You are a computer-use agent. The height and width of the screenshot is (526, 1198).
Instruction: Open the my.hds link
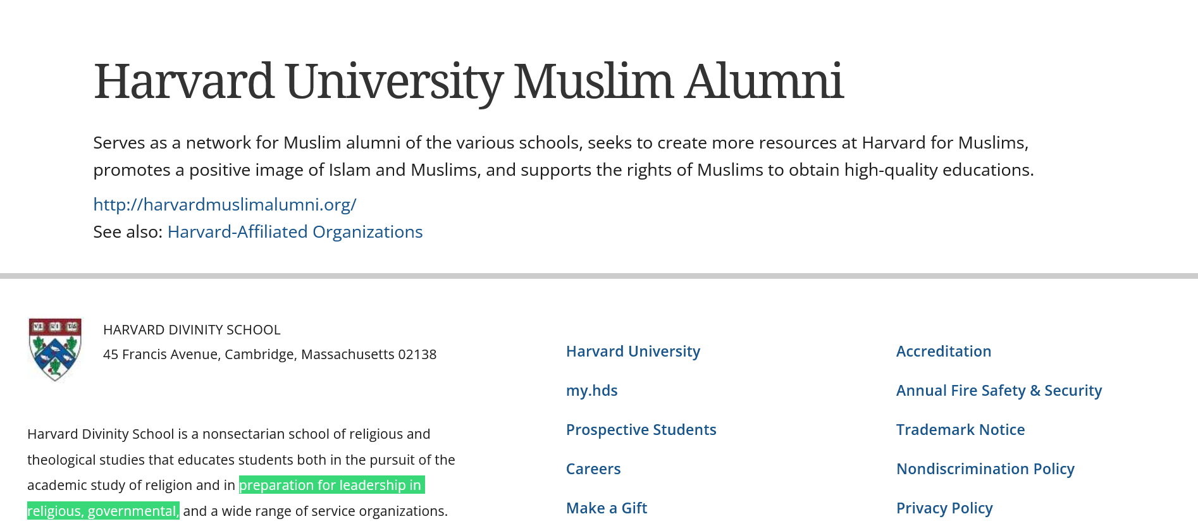[592, 391]
